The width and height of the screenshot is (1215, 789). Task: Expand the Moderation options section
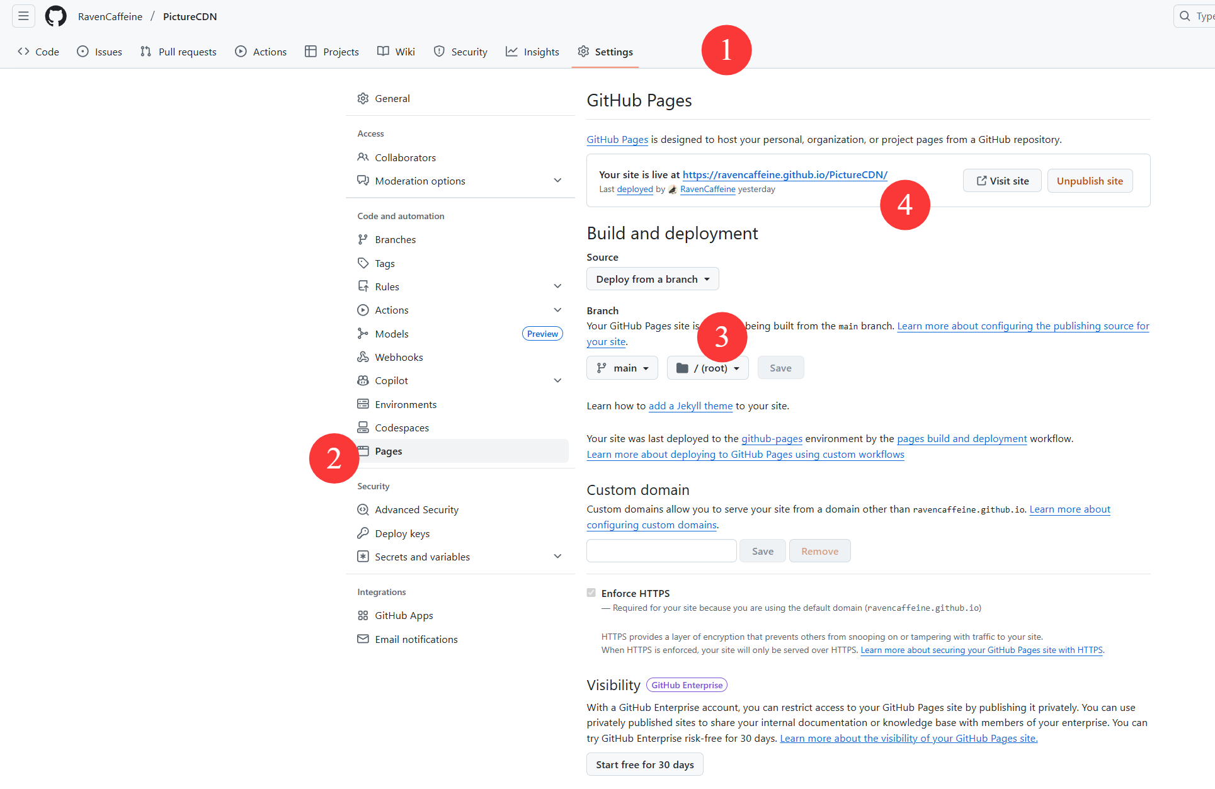(x=557, y=181)
